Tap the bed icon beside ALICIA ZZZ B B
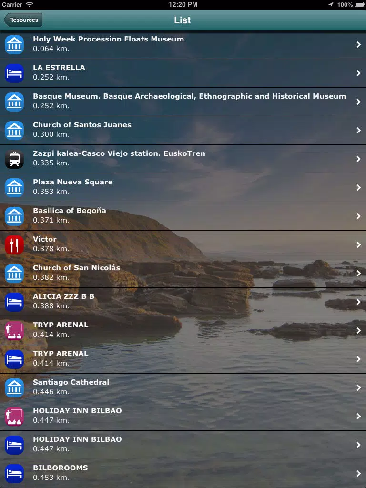The width and height of the screenshot is (366, 488). pyautogui.click(x=14, y=302)
